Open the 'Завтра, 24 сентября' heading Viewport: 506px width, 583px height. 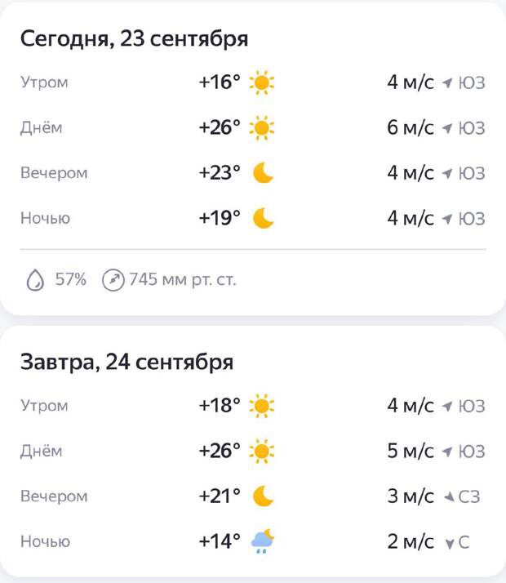pyautogui.click(x=126, y=363)
